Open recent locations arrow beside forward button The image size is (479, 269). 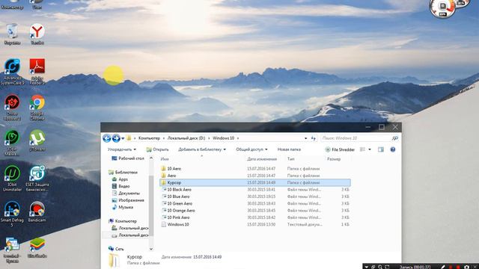[x=123, y=138]
